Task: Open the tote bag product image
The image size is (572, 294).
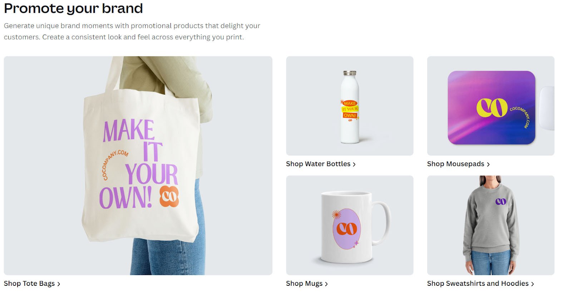Action: [x=138, y=166]
